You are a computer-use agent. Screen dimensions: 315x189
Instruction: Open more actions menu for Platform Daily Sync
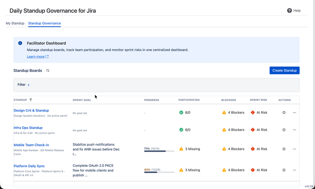295,170
